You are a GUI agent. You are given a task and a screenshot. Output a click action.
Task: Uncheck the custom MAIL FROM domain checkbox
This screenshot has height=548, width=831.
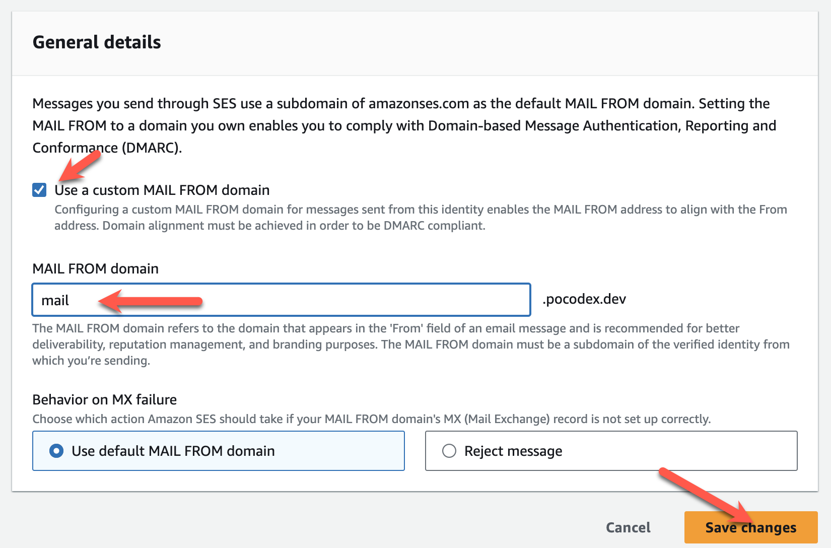click(39, 190)
